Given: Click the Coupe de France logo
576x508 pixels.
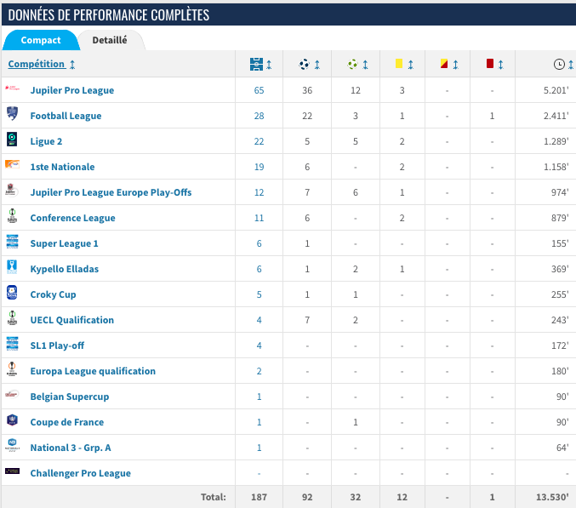Looking at the screenshot, I should point(13,422).
